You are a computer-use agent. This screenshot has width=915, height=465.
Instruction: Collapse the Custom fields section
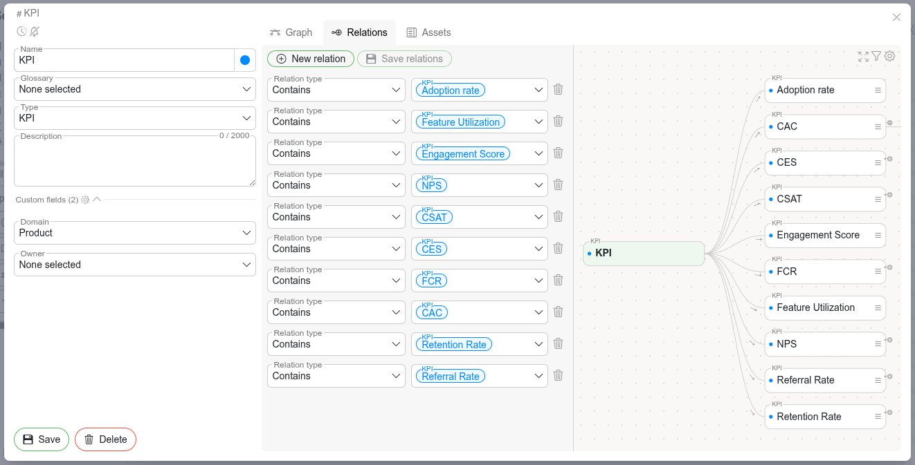97,199
